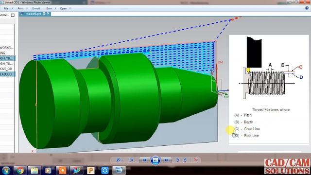This screenshot has height=175, width=311.
Task: Click the square box beside ome...
Action: pos(13,15)
